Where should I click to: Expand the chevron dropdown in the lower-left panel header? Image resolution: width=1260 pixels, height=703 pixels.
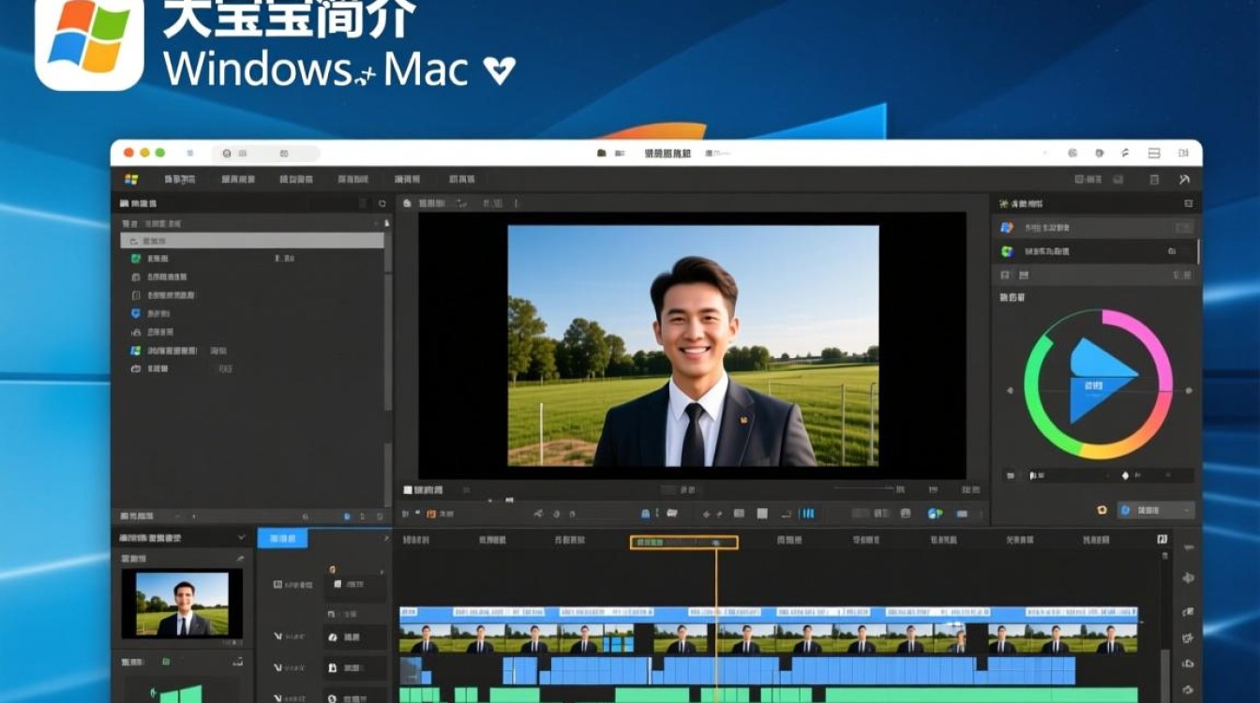click(241, 538)
